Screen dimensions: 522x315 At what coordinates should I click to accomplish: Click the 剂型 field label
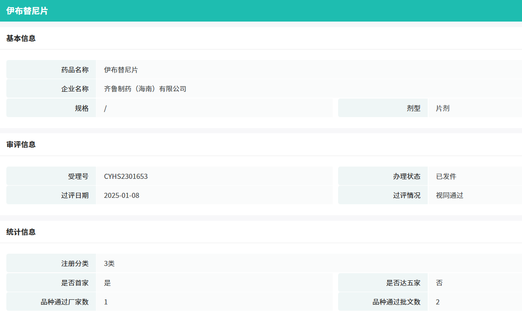tap(413, 108)
